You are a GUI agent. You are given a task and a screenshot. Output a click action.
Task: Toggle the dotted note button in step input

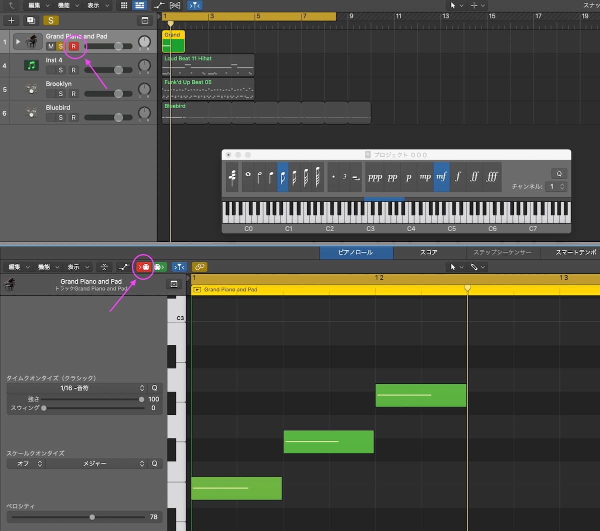click(x=333, y=177)
